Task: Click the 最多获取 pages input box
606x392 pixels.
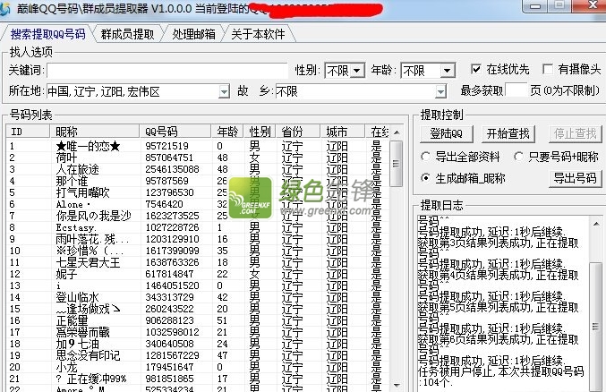Action: coord(516,90)
